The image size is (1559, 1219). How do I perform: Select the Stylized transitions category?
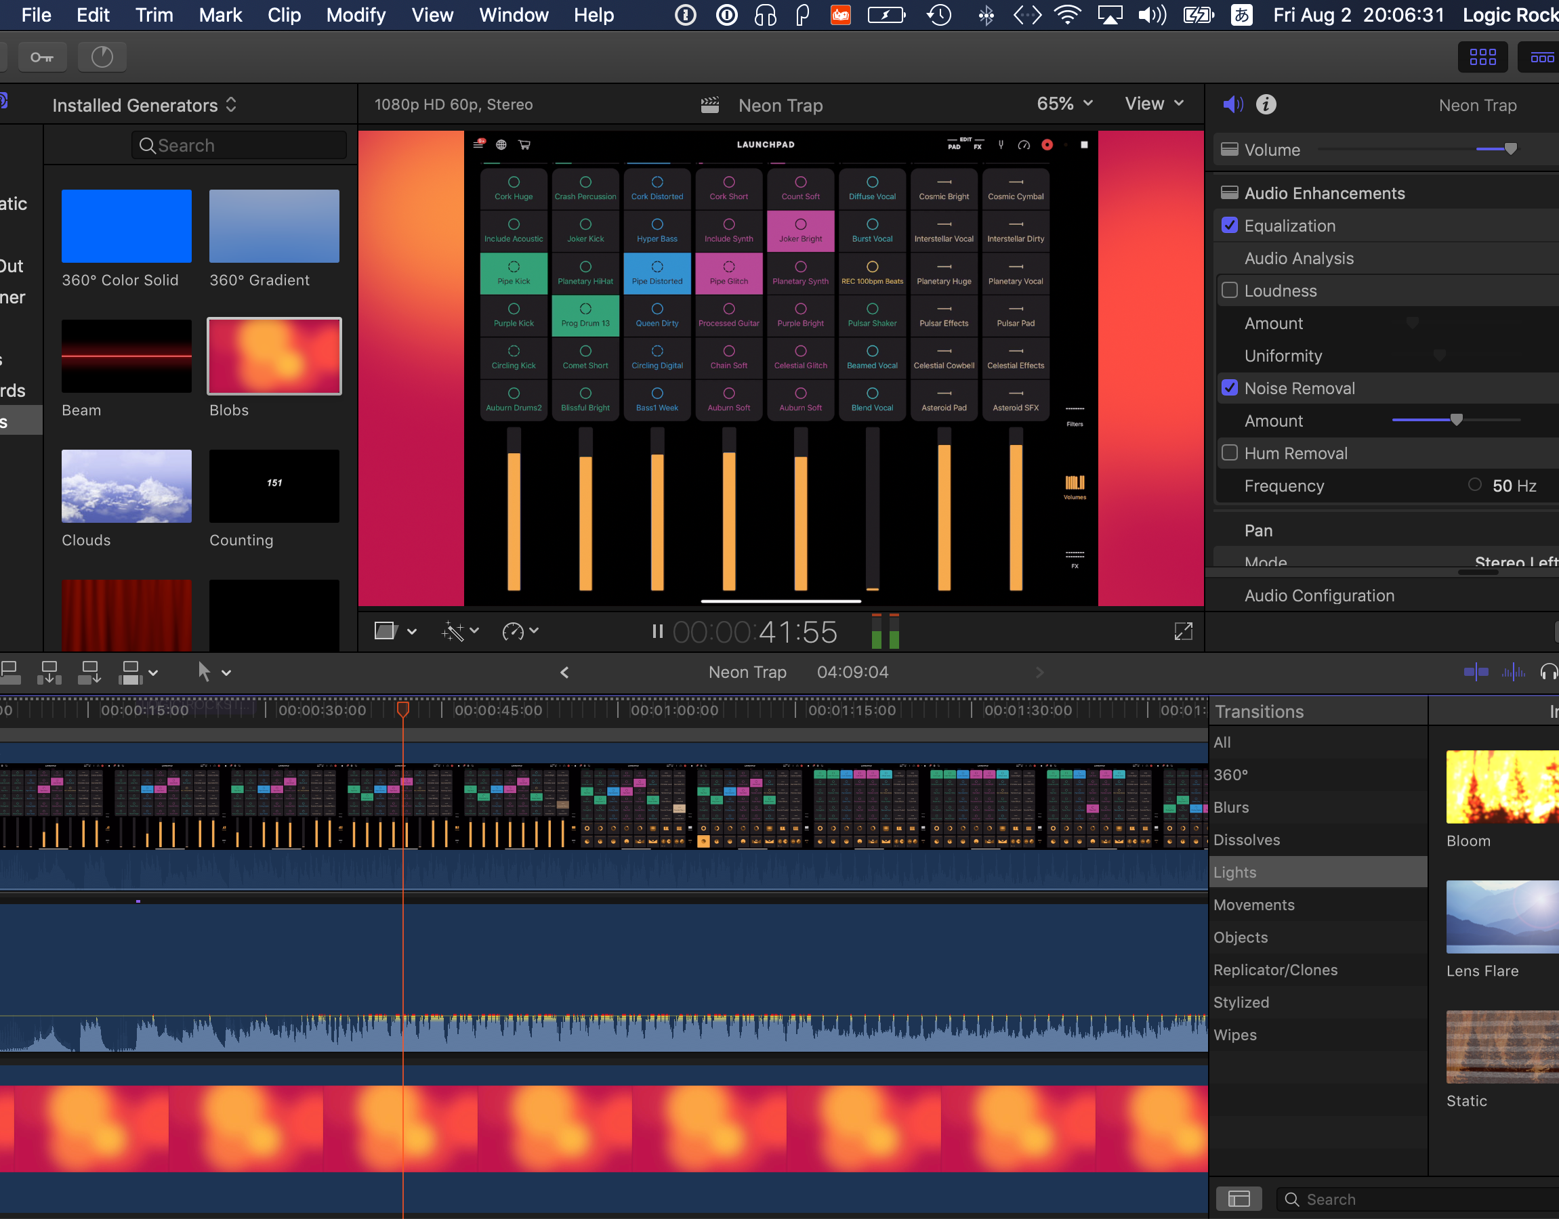(x=1318, y=1002)
